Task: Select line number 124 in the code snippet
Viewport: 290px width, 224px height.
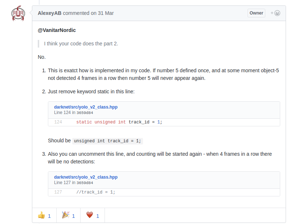Action: tap(58, 122)
